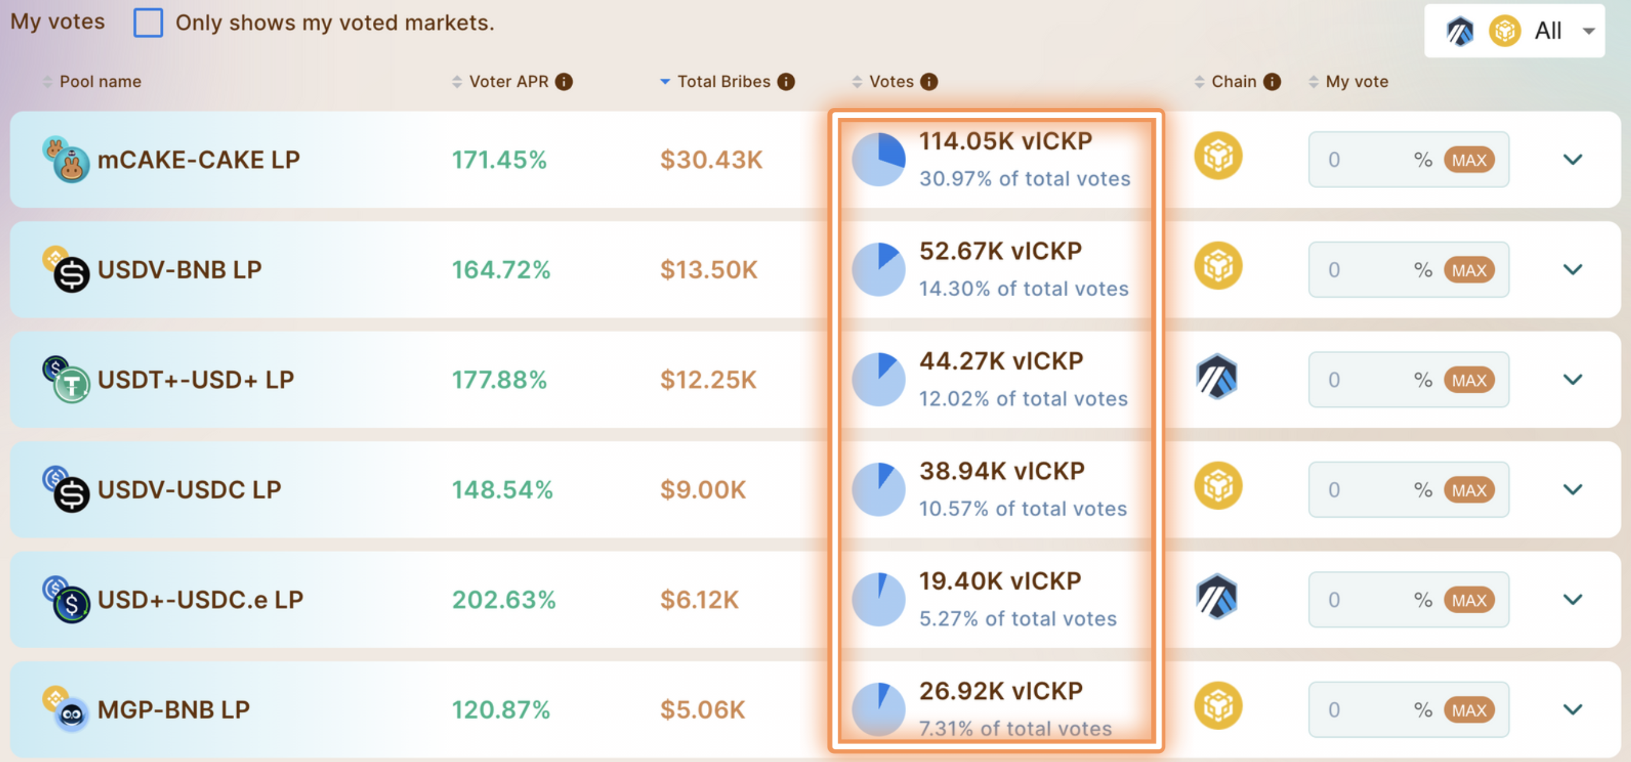The width and height of the screenshot is (1631, 762).
Task: Expand the MGP-BNB LP row chevron
Action: coord(1573,710)
